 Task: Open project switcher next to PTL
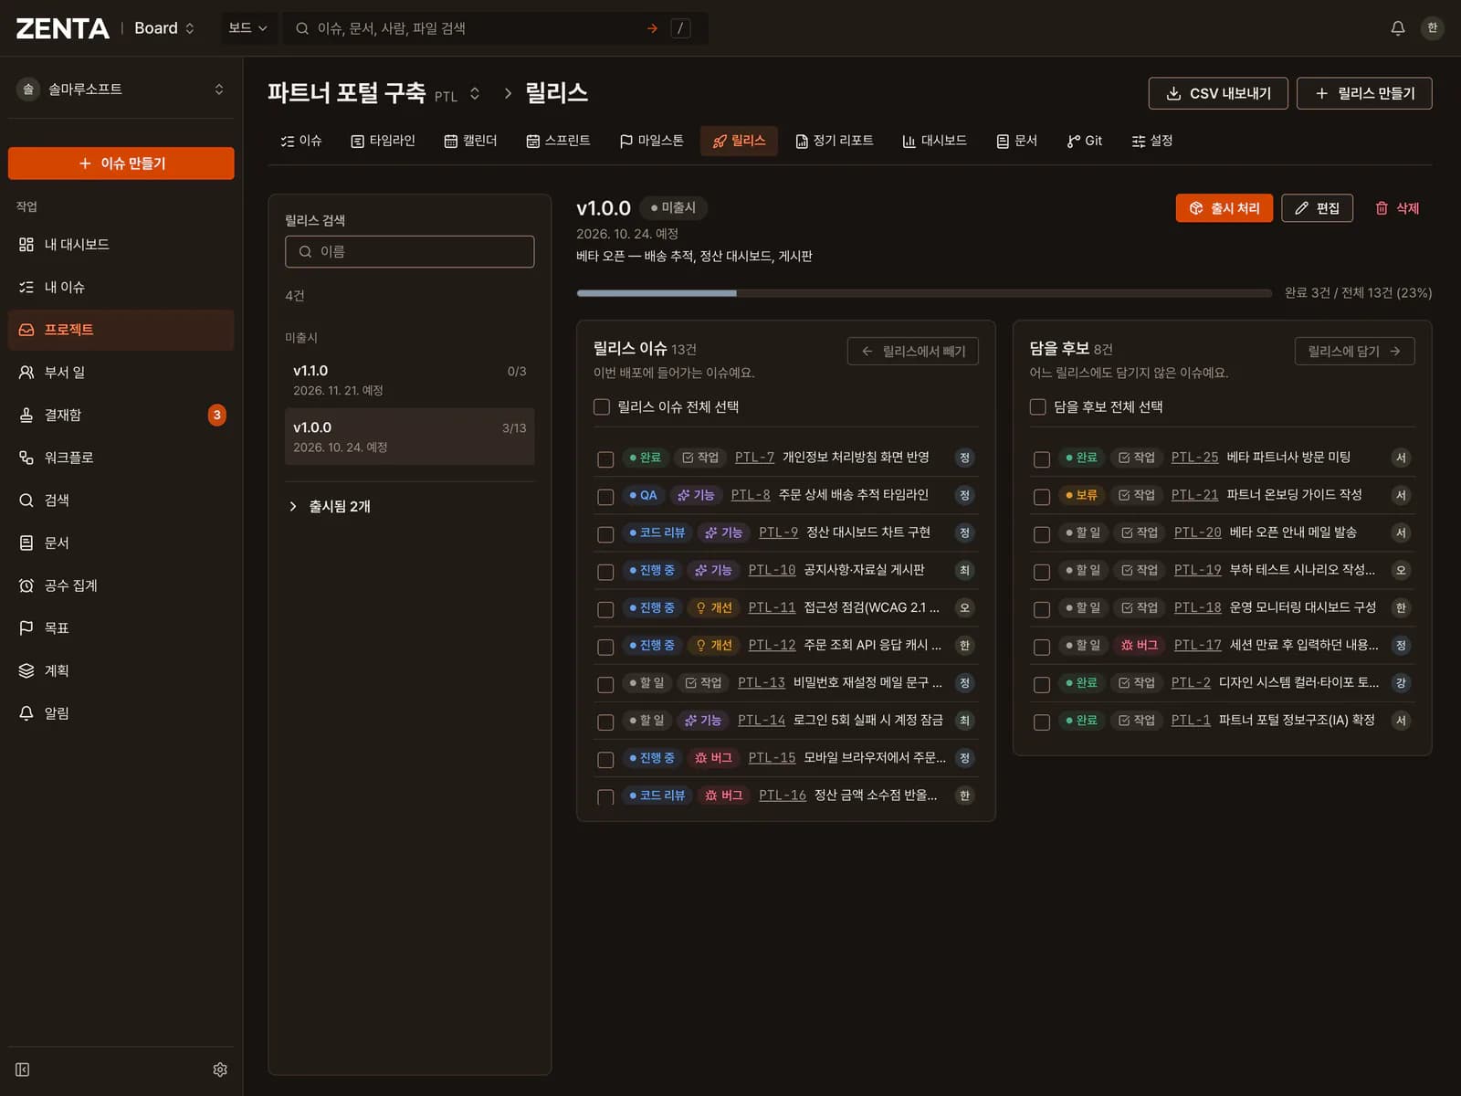pos(475,93)
